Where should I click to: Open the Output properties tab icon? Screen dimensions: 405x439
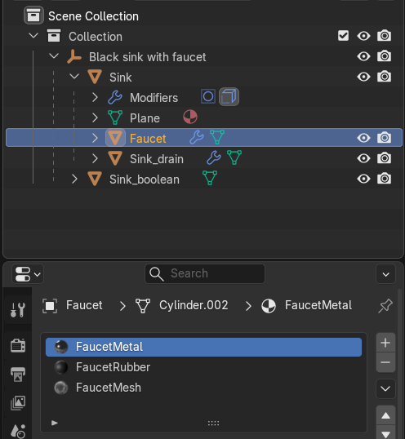(x=18, y=374)
